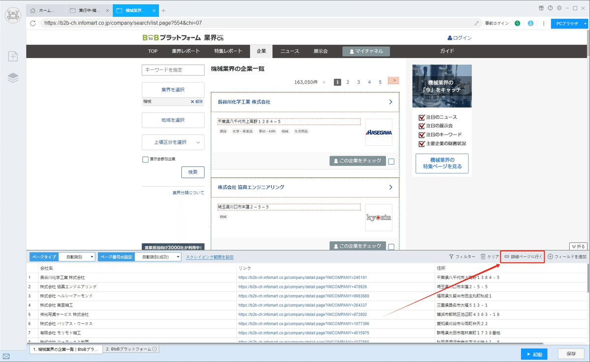Click the kyosin company logo

[x=379, y=218]
